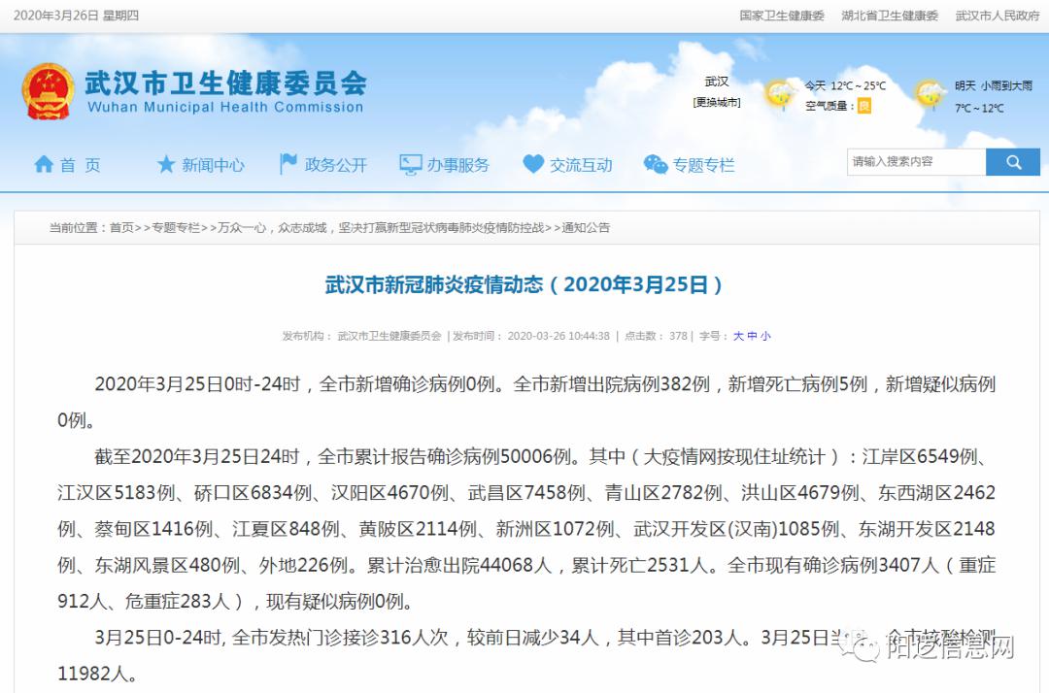This screenshot has width=1049, height=693.
Task: Click the heart icon for 交流互动
Action: pos(533,164)
